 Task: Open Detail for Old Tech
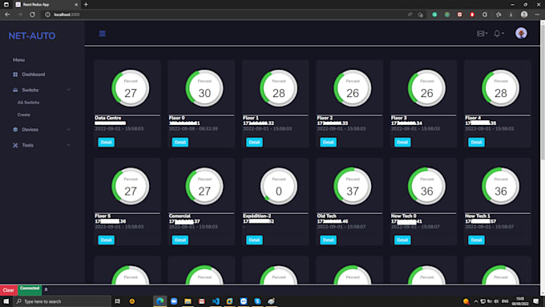pyautogui.click(x=328, y=240)
